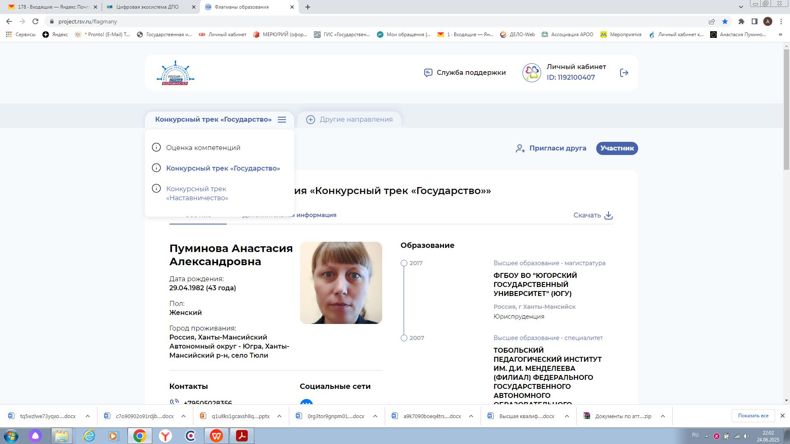The image size is (790, 444).
Task: Click Показать все downloads button
Action: point(753,416)
